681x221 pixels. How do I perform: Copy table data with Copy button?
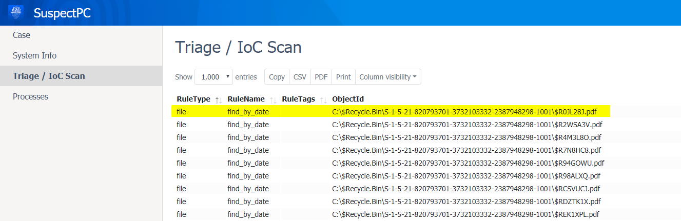[x=277, y=77]
